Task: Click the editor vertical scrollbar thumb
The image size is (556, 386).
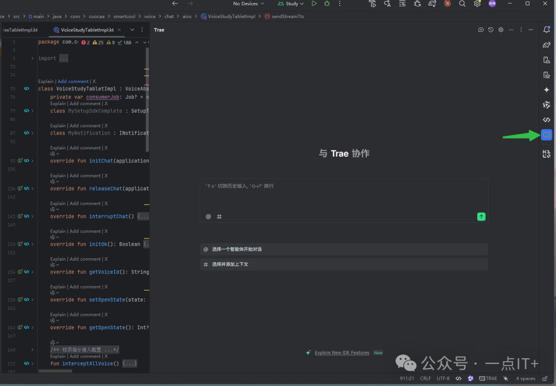Action: [147, 99]
